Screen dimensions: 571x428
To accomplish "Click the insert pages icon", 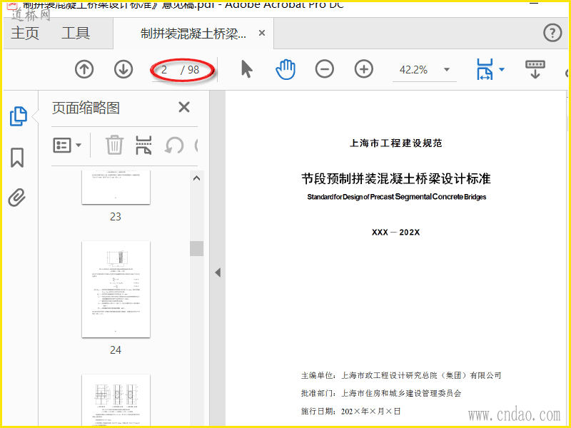I will tap(143, 146).
